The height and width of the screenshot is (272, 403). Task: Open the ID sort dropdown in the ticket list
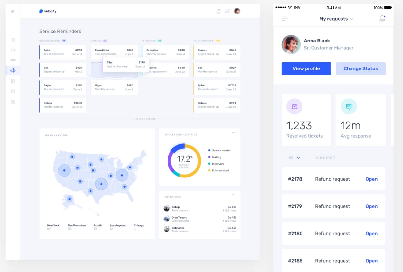tap(294, 158)
